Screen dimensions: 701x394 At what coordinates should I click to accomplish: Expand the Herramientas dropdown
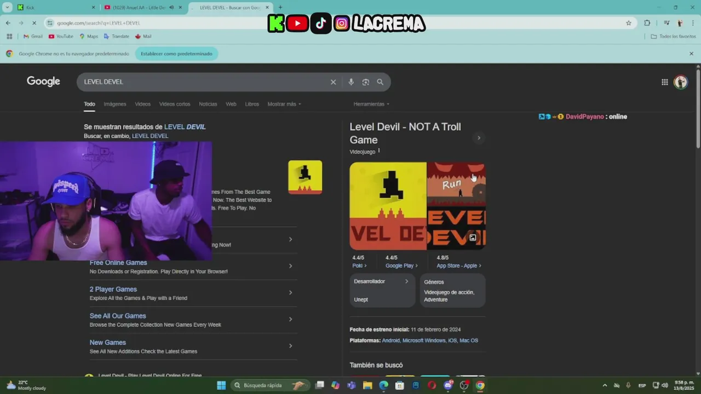371,104
